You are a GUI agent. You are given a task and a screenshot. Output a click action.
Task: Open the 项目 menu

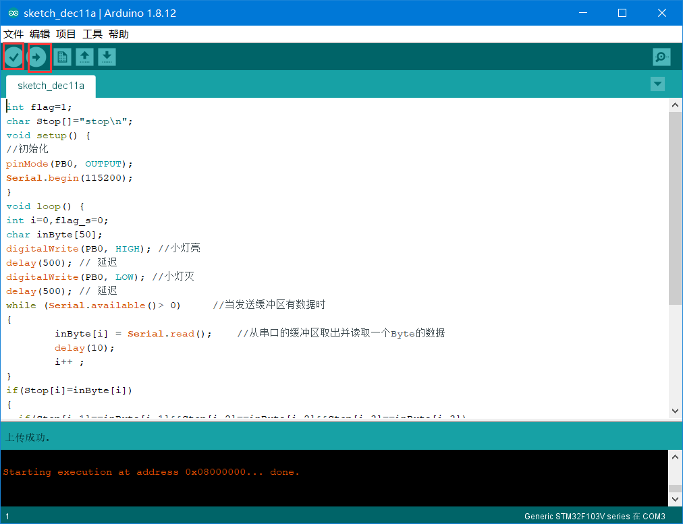coord(65,34)
